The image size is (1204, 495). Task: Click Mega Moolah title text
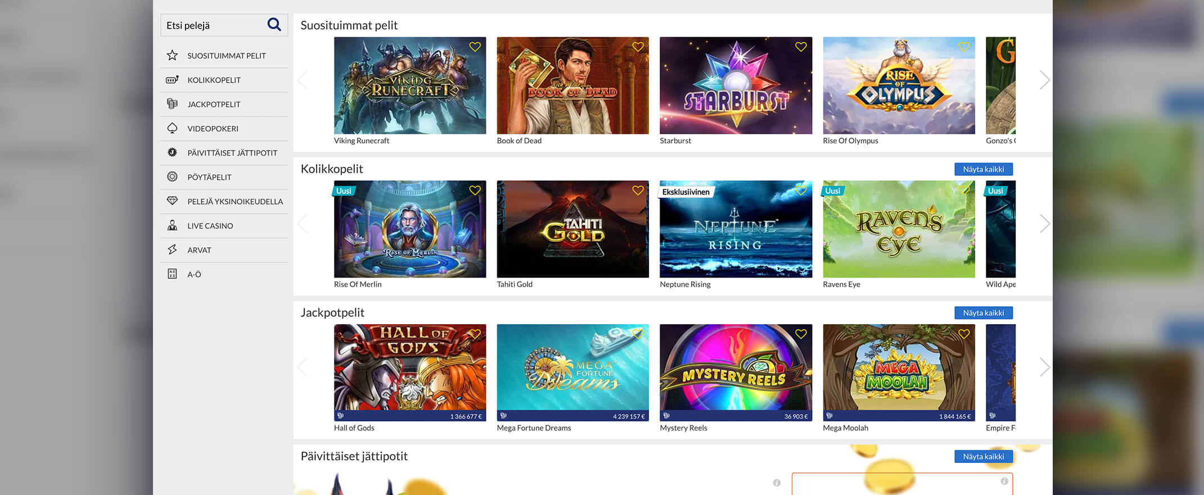[x=845, y=428]
